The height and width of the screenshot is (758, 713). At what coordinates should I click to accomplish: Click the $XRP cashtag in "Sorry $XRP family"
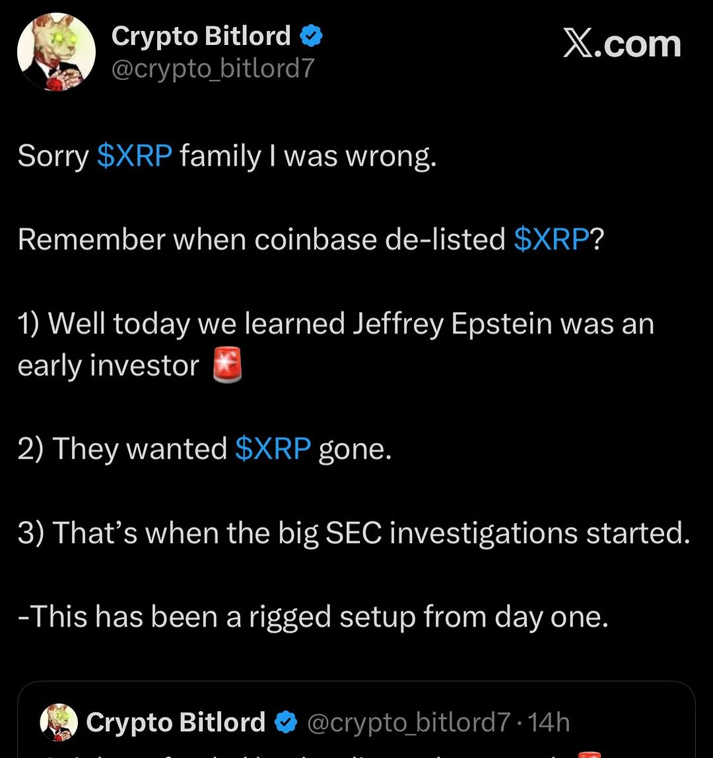click(135, 156)
